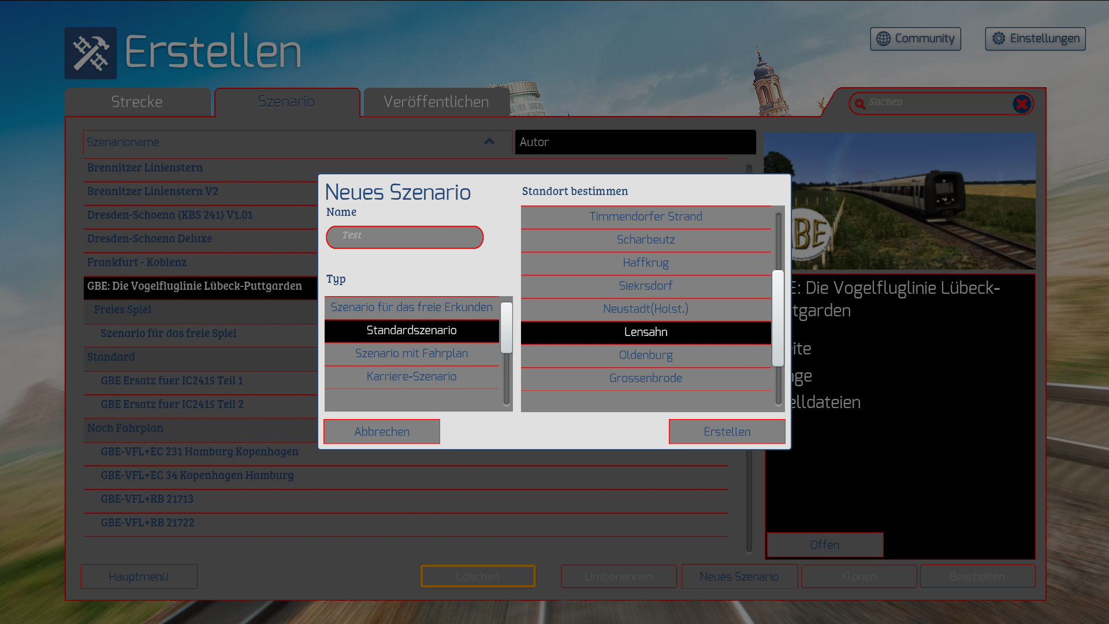The image size is (1109, 624).
Task: Switch to the Strecke tab
Action: pos(137,102)
